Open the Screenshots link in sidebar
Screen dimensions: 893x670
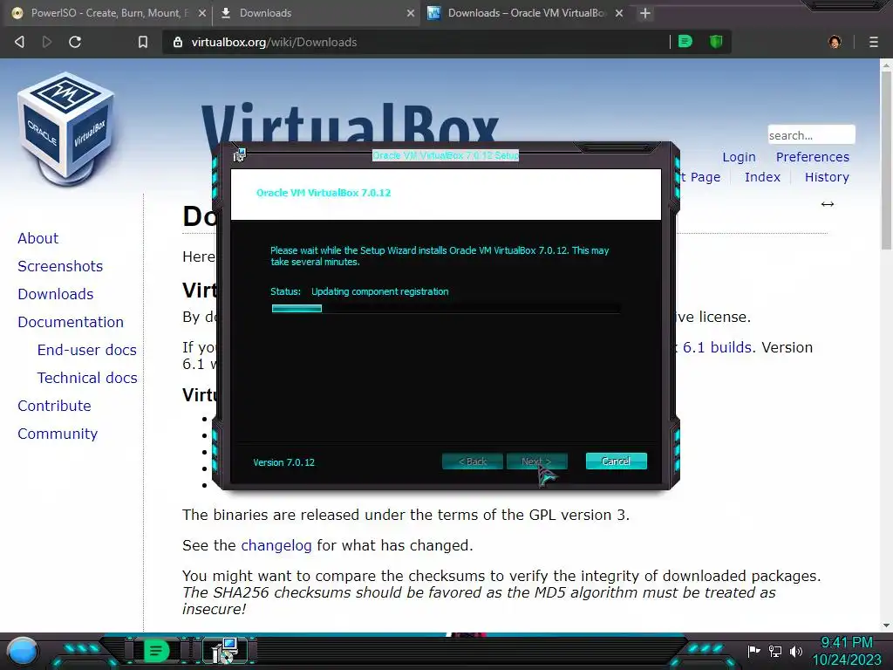pos(60,266)
